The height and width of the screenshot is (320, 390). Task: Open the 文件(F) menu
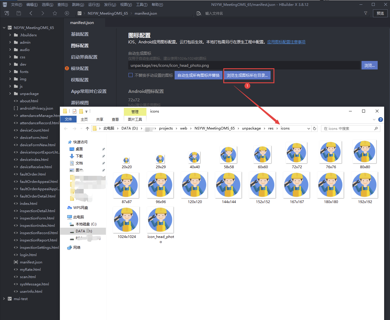tap(16, 4)
